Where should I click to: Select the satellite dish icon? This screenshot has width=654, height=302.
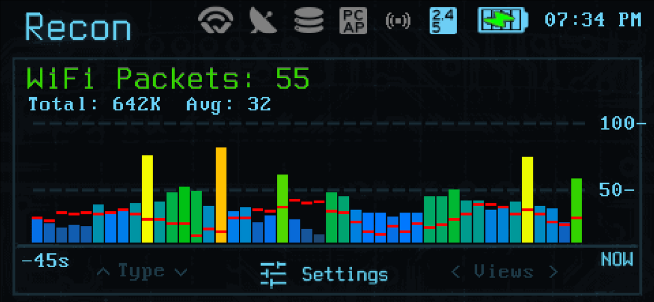pos(264,21)
